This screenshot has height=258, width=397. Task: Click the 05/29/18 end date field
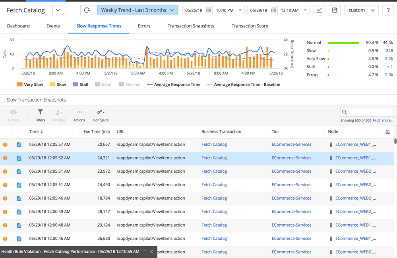[x=259, y=10]
